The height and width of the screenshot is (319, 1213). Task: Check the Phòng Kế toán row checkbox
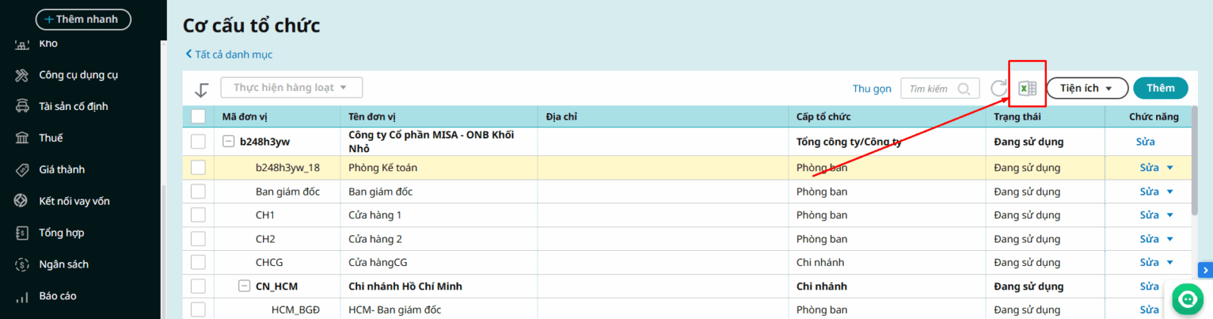pos(199,167)
